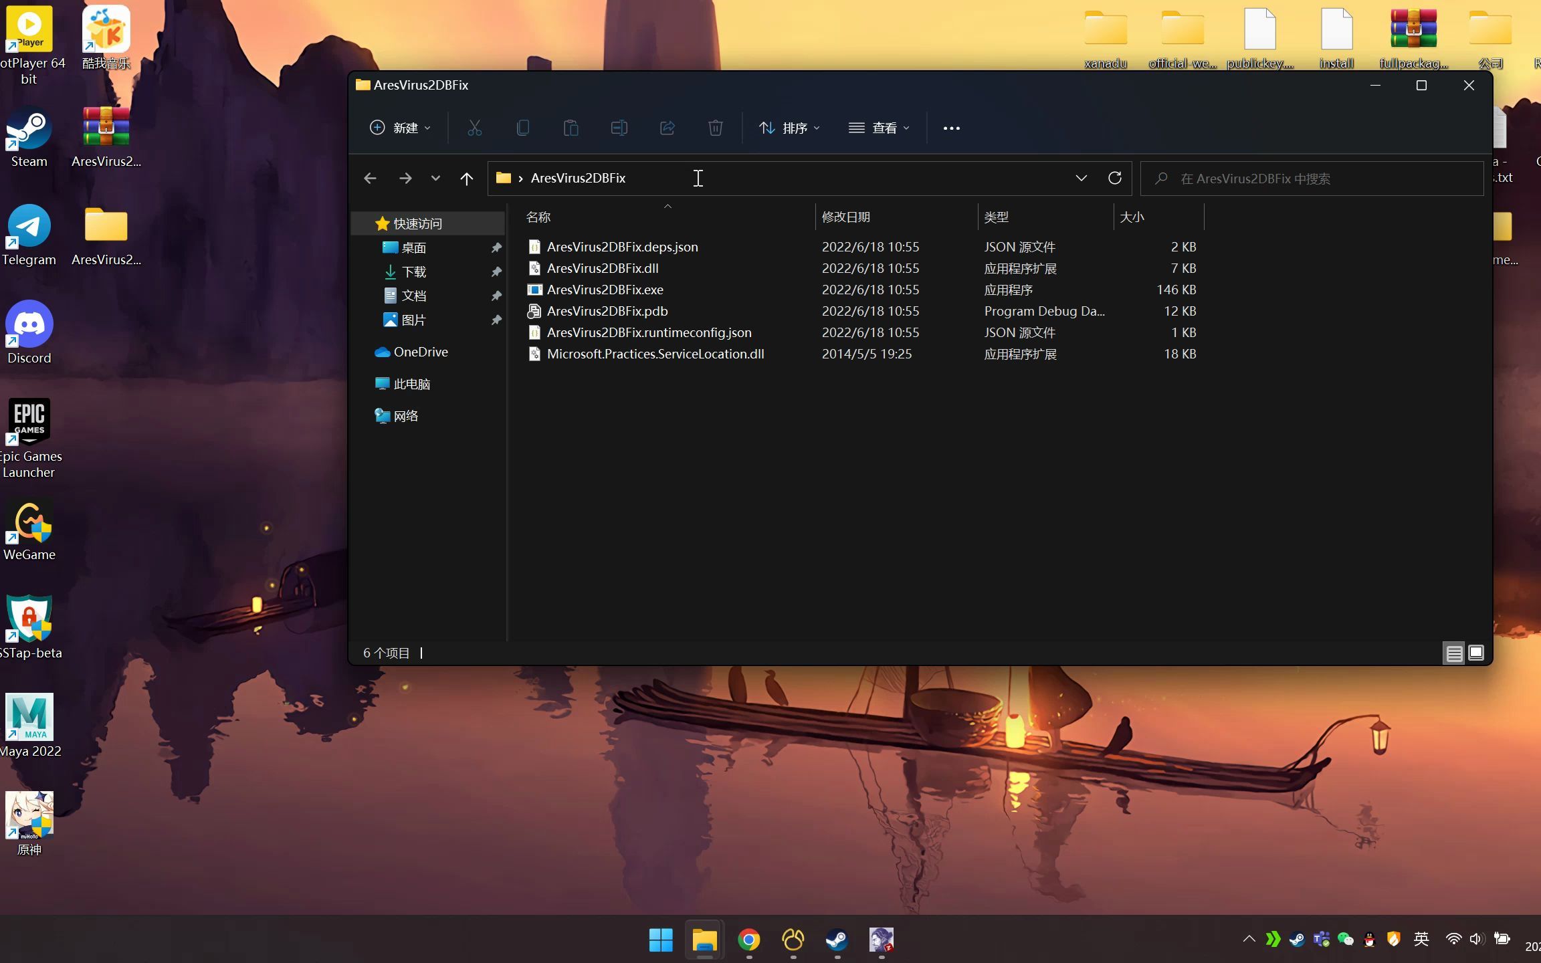Click the Rename icon in toolbar

click(x=619, y=128)
